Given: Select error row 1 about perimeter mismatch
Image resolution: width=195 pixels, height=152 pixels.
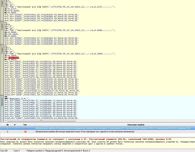Looking at the screenshot, I should 97,128.
